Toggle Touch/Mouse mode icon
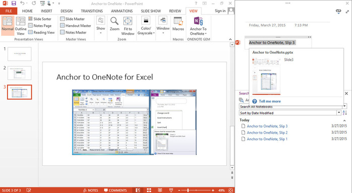This screenshot has height=193, width=352. coord(49,4)
